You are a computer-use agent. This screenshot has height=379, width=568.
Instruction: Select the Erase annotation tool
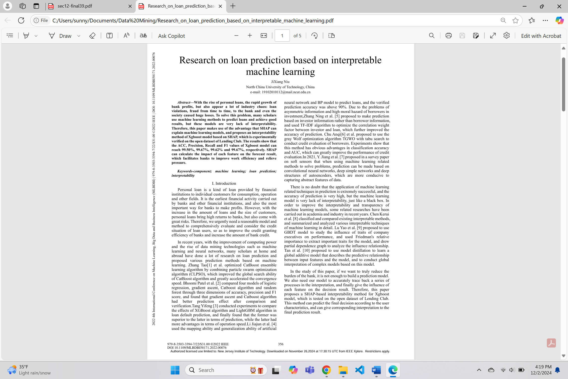pyautogui.click(x=92, y=36)
